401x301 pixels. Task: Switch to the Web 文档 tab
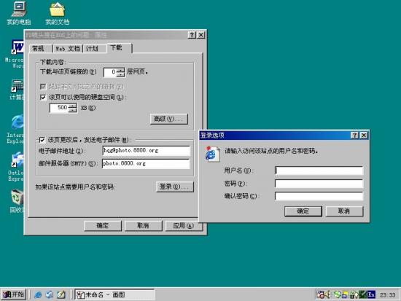coord(68,48)
